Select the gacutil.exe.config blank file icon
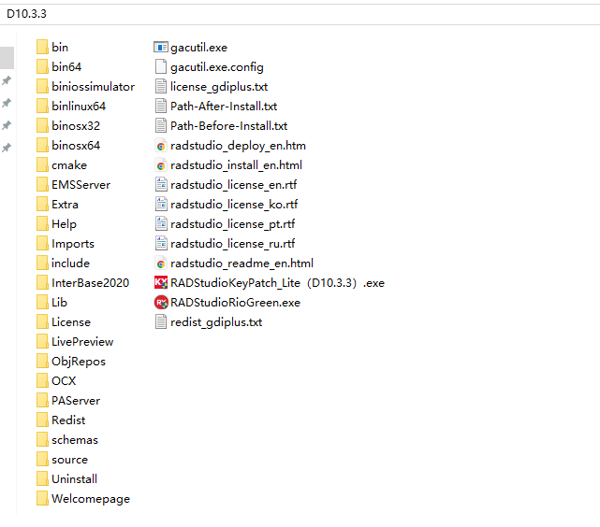600x527 pixels. (161, 67)
